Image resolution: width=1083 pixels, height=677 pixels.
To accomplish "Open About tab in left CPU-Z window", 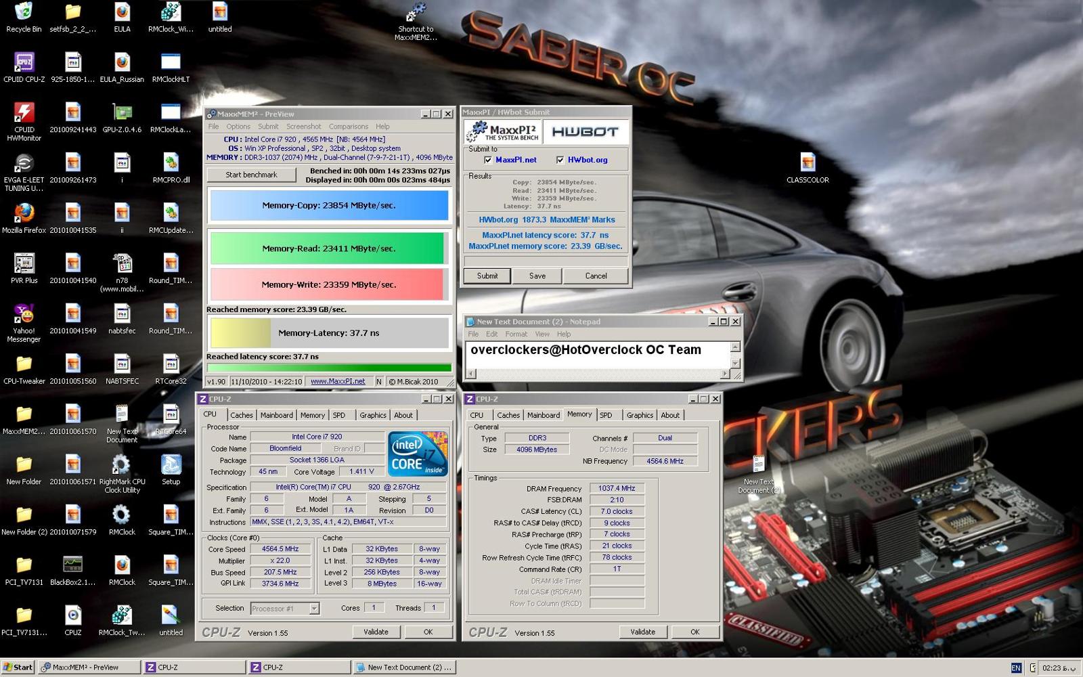I will point(403,415).
